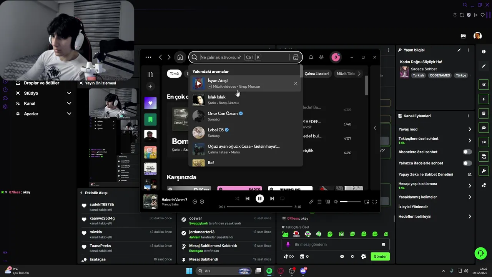492x277 pixels.
Task: Seek on Spotify track progress bar
Action: pyautogui.click(x=259, y=207)
